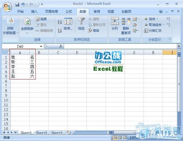Open the 开始 ribbon tab
The width and height of the screenshot is (183, 141).
click(x=20, y=12)
